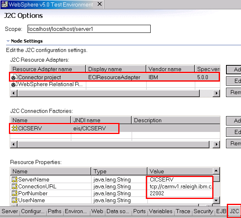Switch to the Configur... tab

point(33,211)
